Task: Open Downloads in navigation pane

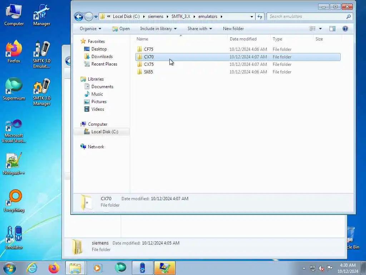Action: (102, 56)
